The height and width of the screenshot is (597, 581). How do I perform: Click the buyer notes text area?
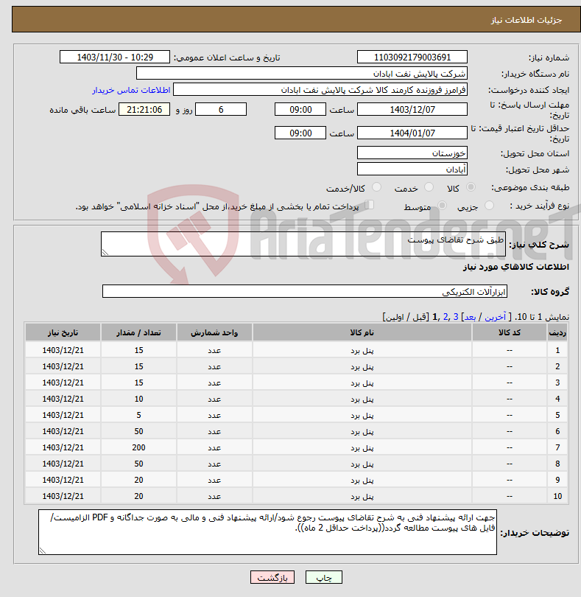pyautogui.click(x=267, y=532)
